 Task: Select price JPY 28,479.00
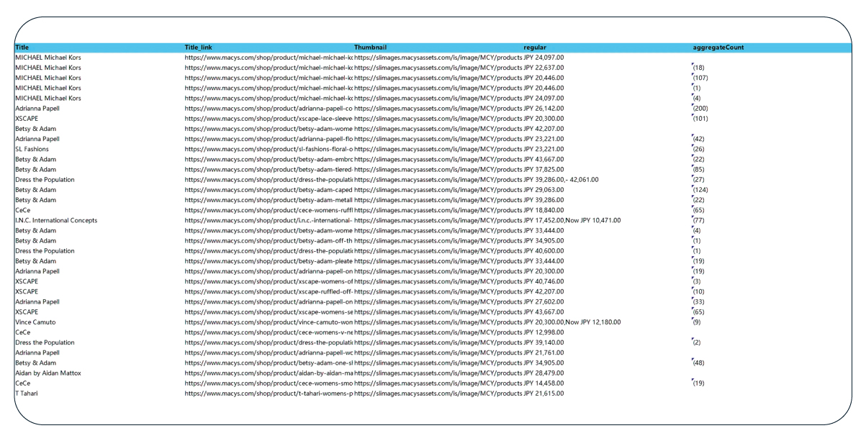[543, 373]
